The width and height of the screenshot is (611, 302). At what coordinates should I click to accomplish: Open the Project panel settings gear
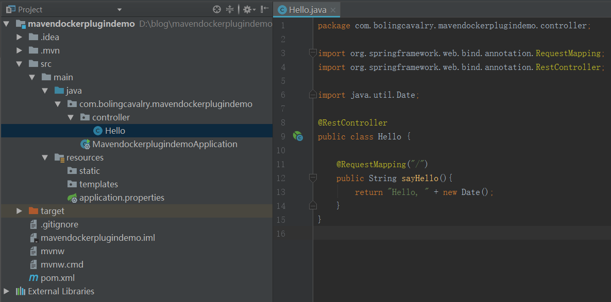[x=249, y=9]
